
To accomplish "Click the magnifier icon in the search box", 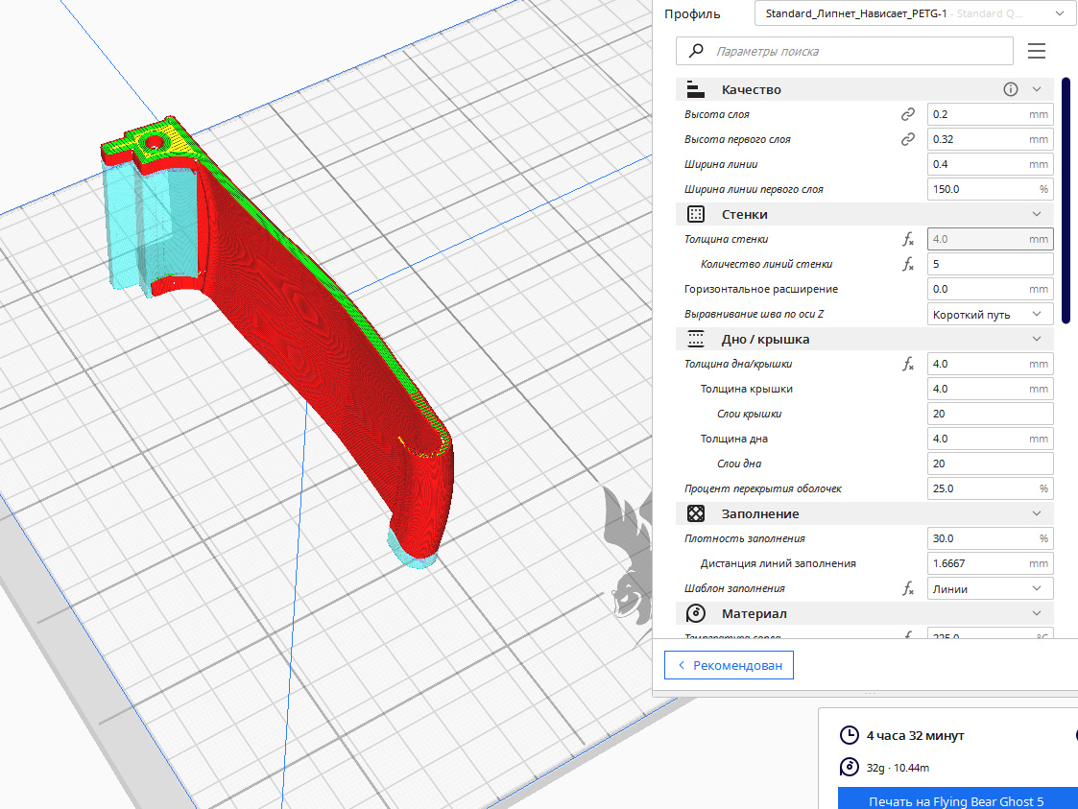I will (x=696, y=51).
